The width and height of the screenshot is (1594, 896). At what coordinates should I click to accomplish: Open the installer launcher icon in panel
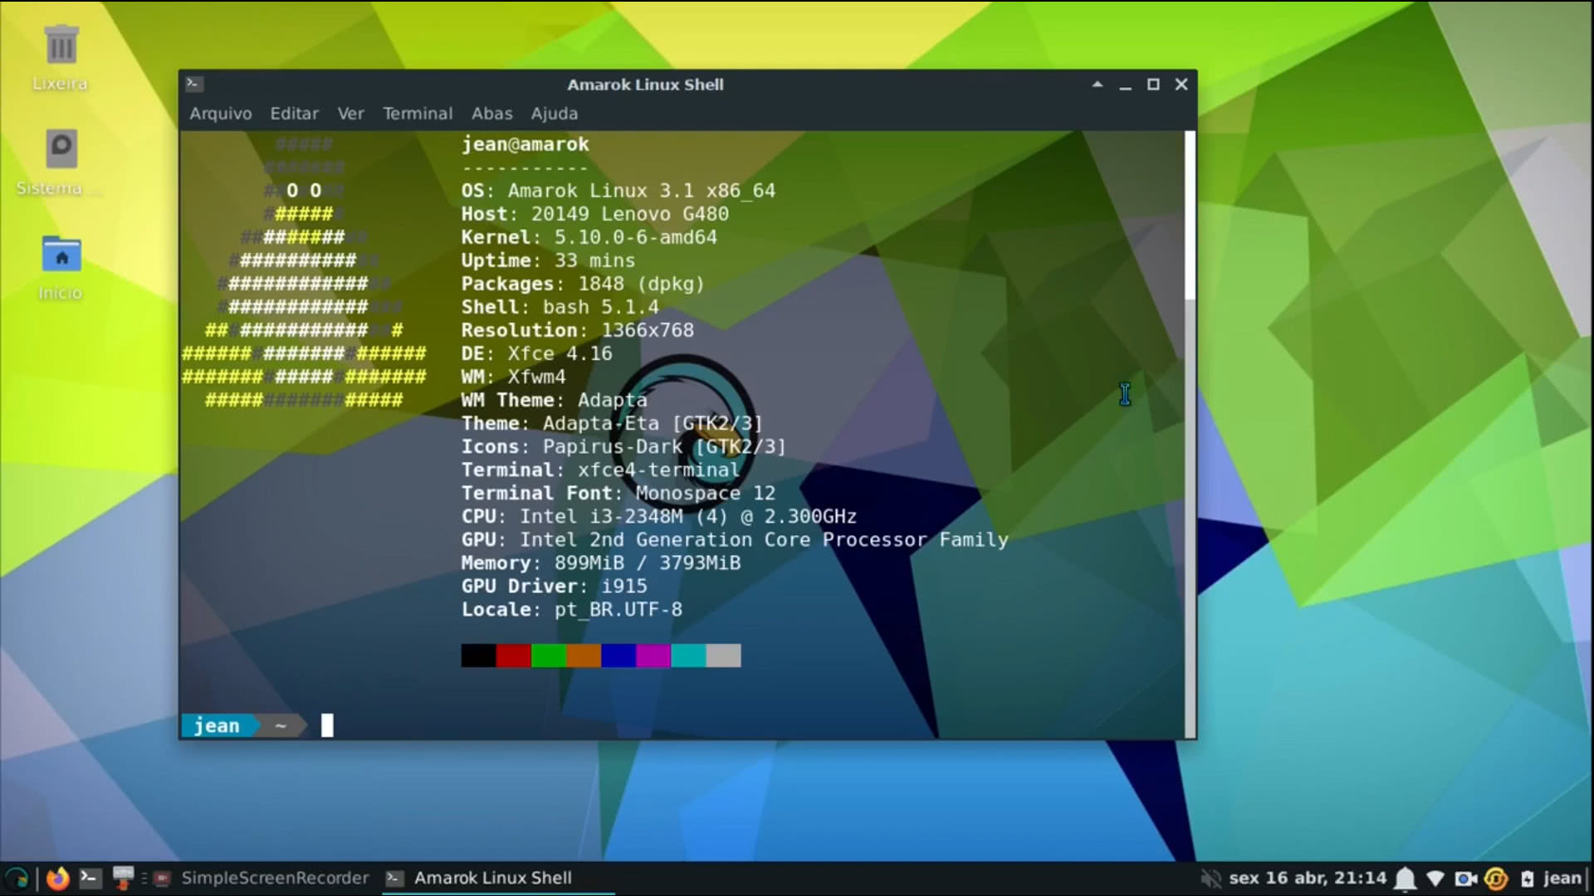pyautogui.click(x=123, y=878)
